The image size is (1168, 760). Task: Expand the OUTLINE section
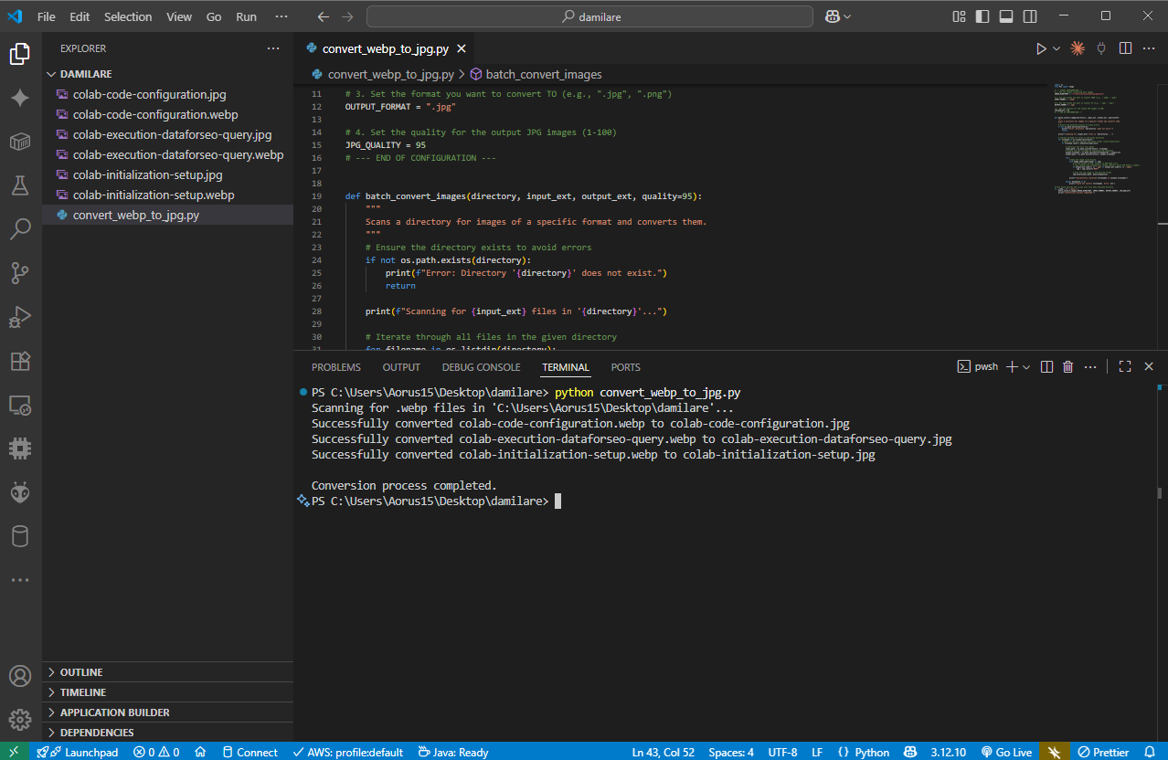(81, 672)
